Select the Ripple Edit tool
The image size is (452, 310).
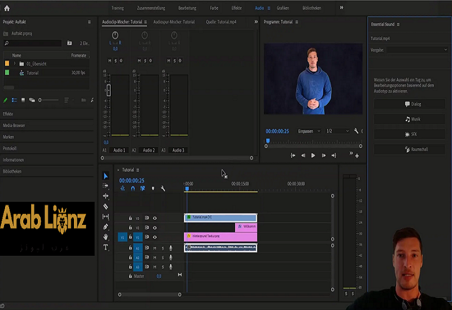[x=106, y=196]
